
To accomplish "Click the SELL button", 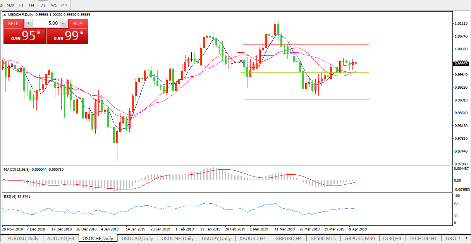I will click(x=14, y=23).
